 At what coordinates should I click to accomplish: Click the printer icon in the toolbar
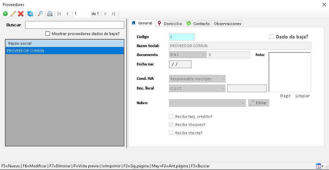click(x=50, y=14)
